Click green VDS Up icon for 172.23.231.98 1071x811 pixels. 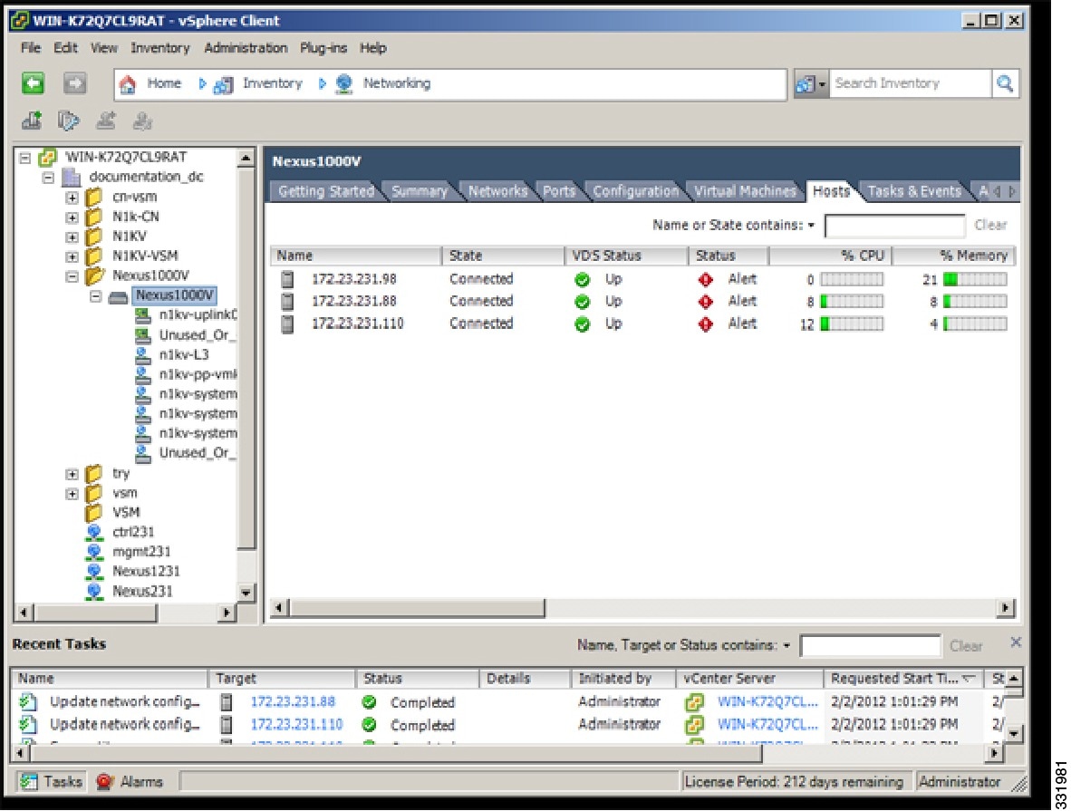582,279
